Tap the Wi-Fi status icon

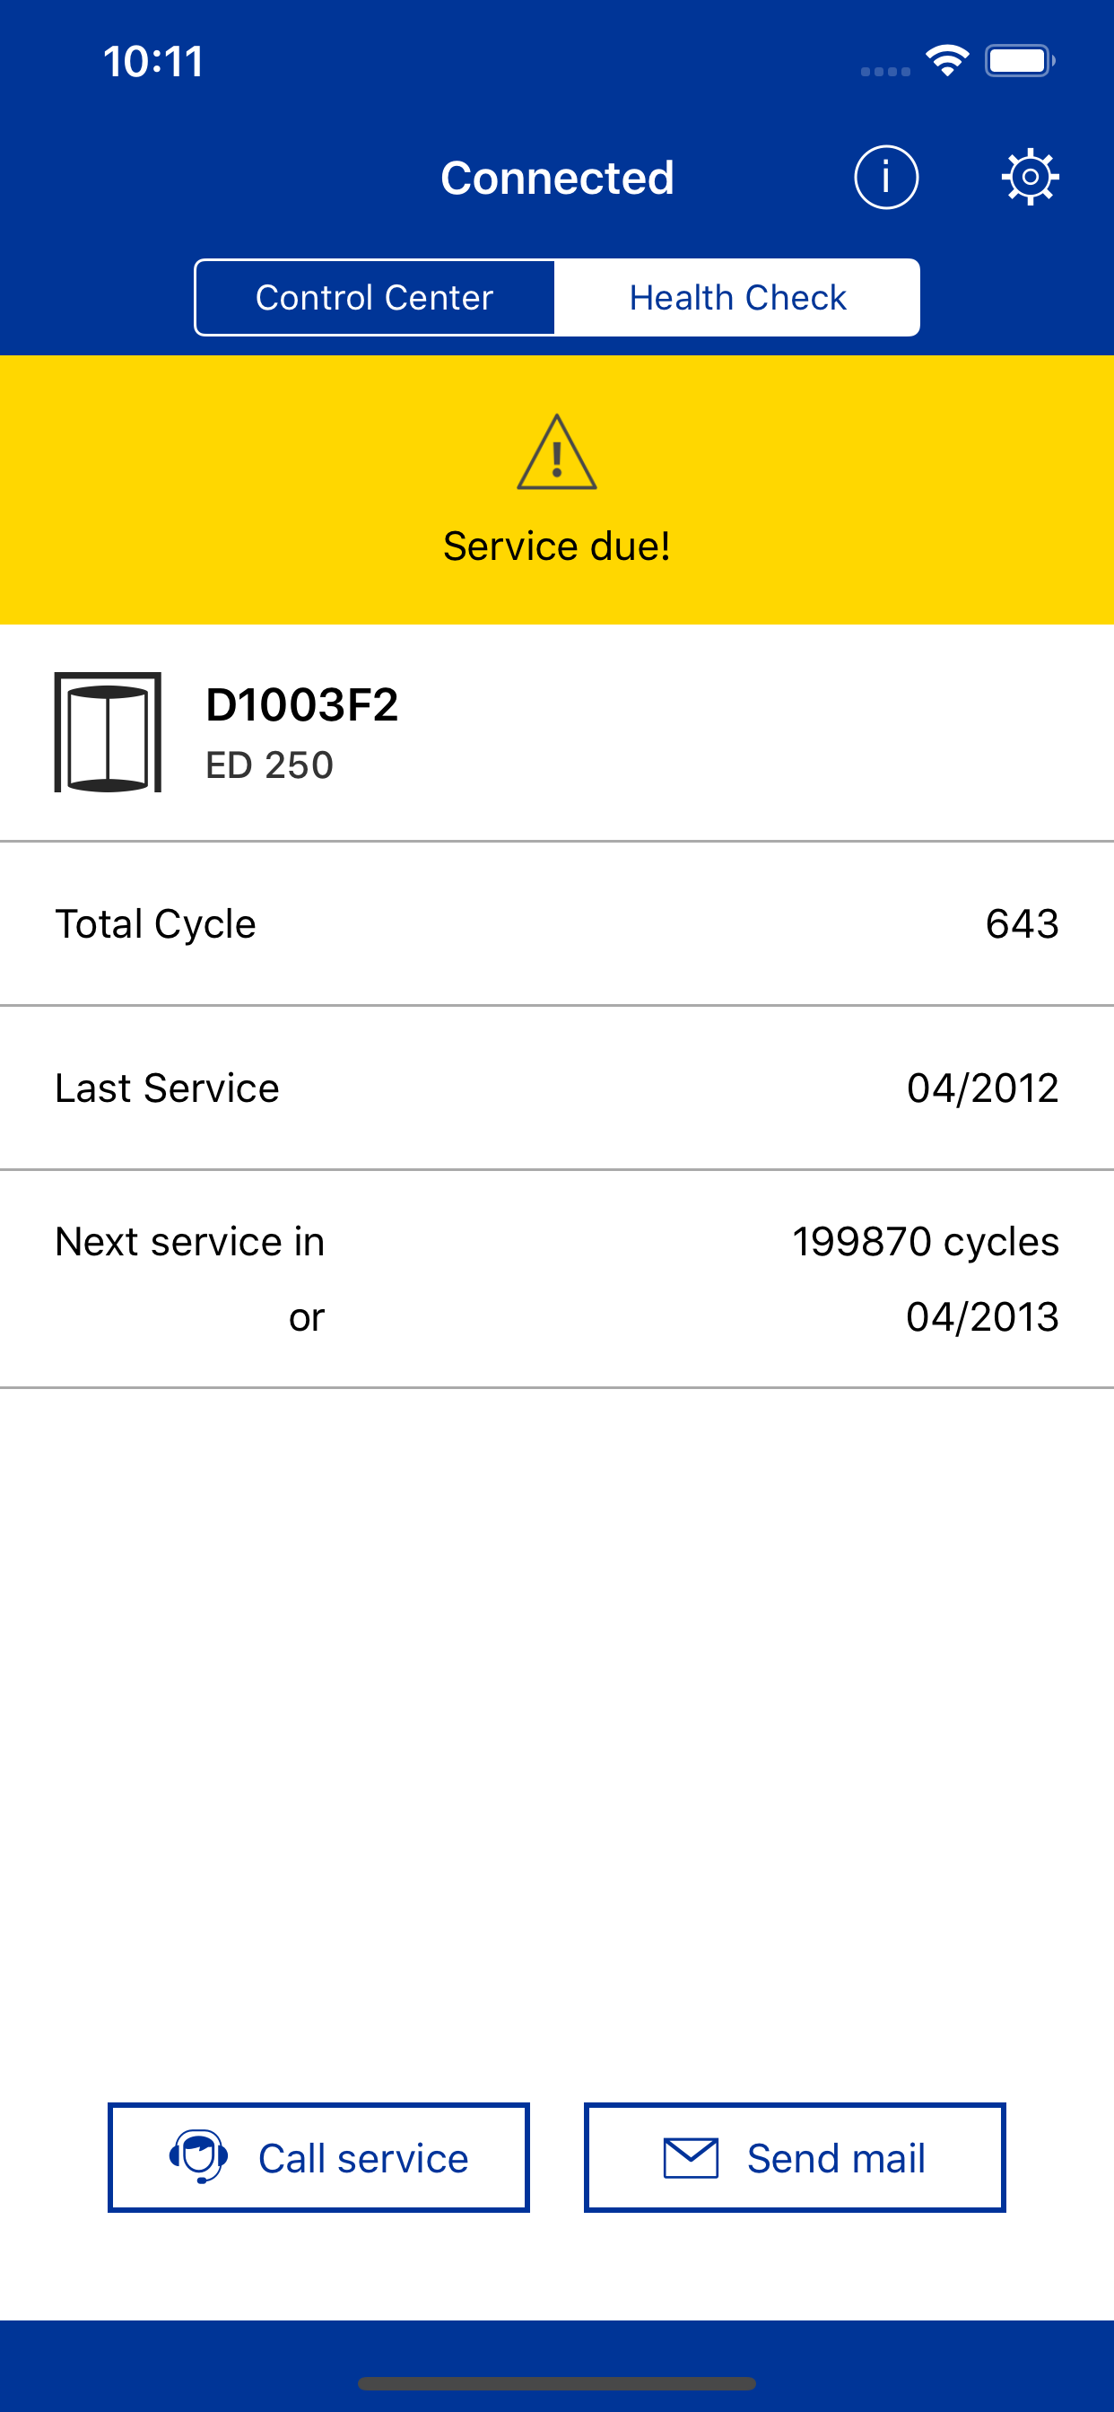click(x=946, y=61)
